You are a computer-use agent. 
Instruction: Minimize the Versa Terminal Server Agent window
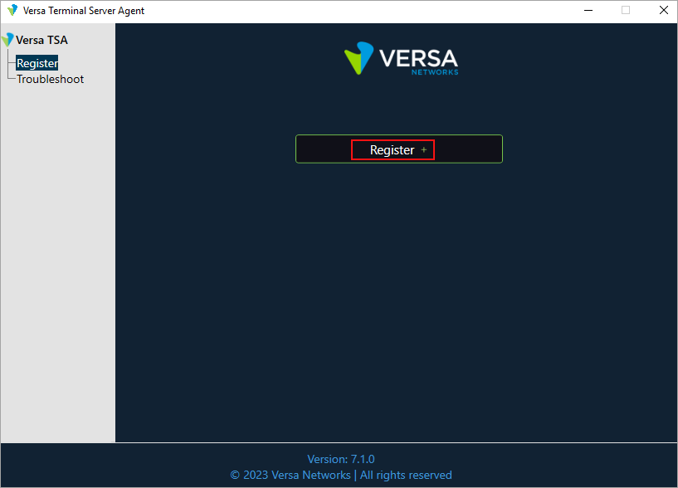point(588,10)
